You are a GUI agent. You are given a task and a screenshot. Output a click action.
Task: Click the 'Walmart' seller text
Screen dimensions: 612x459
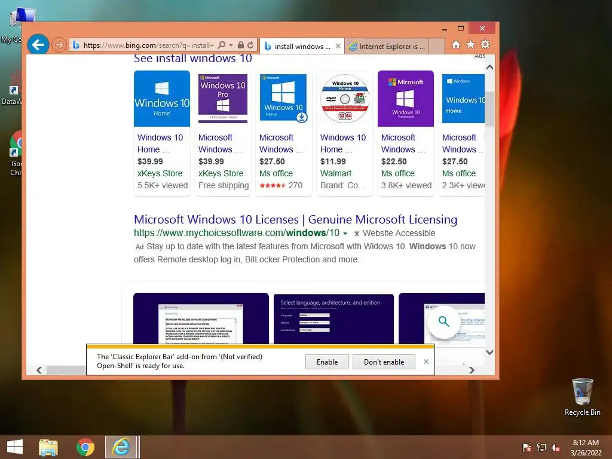pyautogui.click(x=336, y=173)
